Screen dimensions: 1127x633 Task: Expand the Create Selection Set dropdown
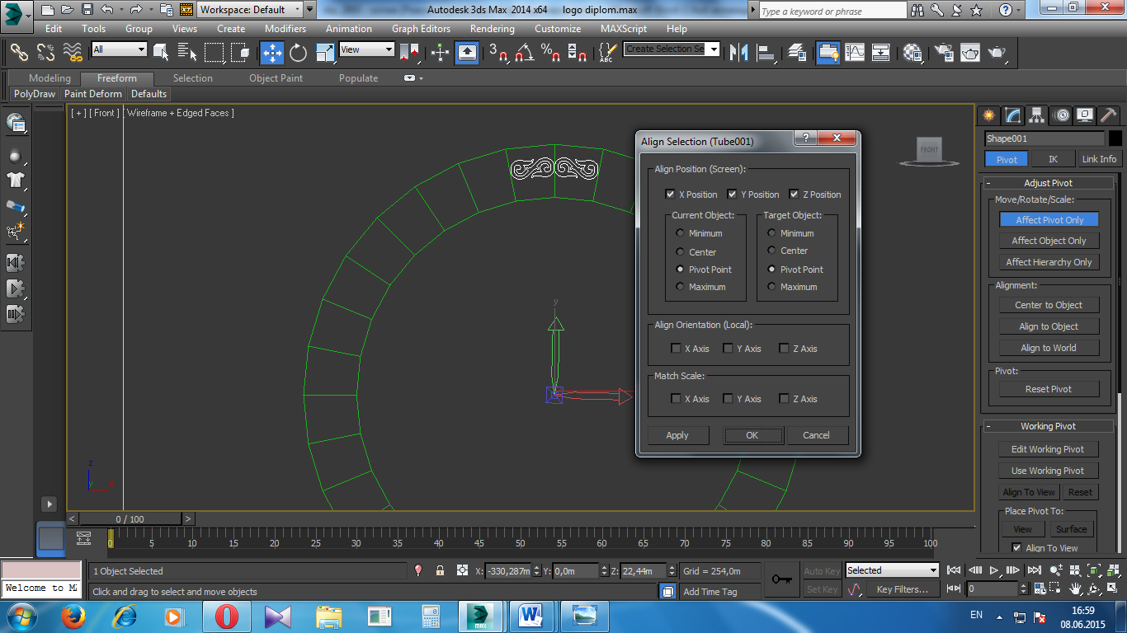(714, 49)
